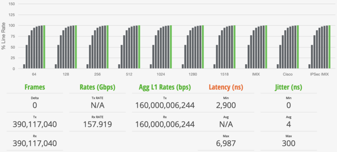
Task: Click the 128 frame size axis label
Action: click(x=66, y=75)
